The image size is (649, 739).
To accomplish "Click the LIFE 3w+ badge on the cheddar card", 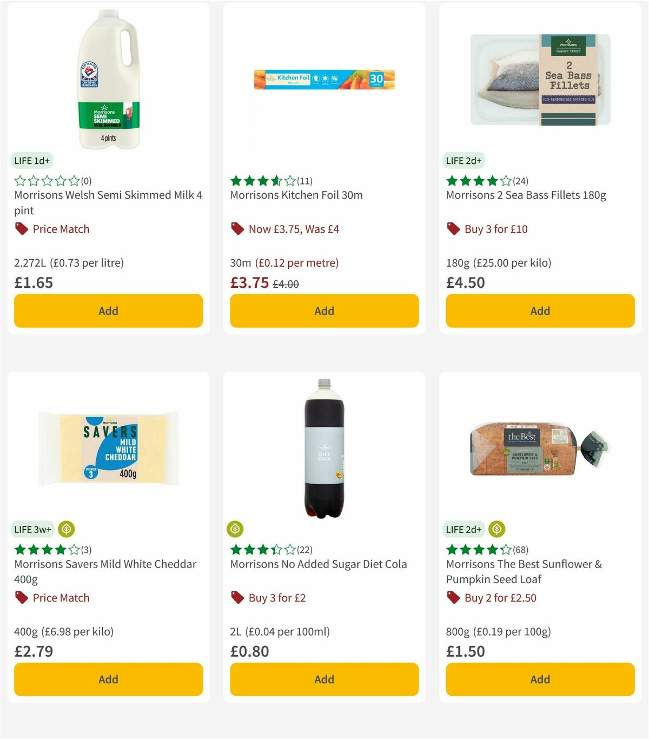I will coord(32,530).
